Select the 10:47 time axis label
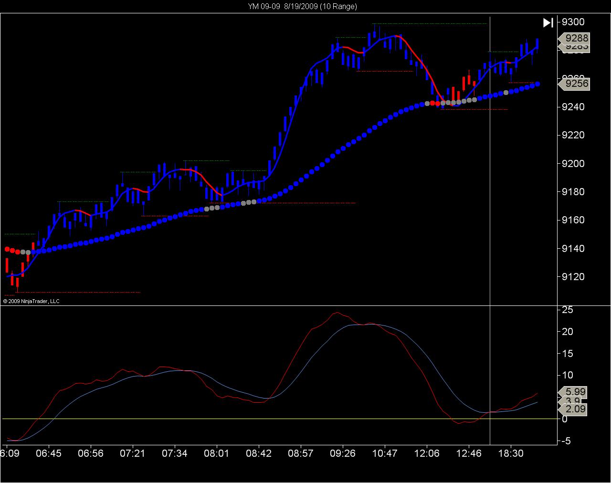The image size is (611, 483). pyautogui.click(x=385, y=453)
